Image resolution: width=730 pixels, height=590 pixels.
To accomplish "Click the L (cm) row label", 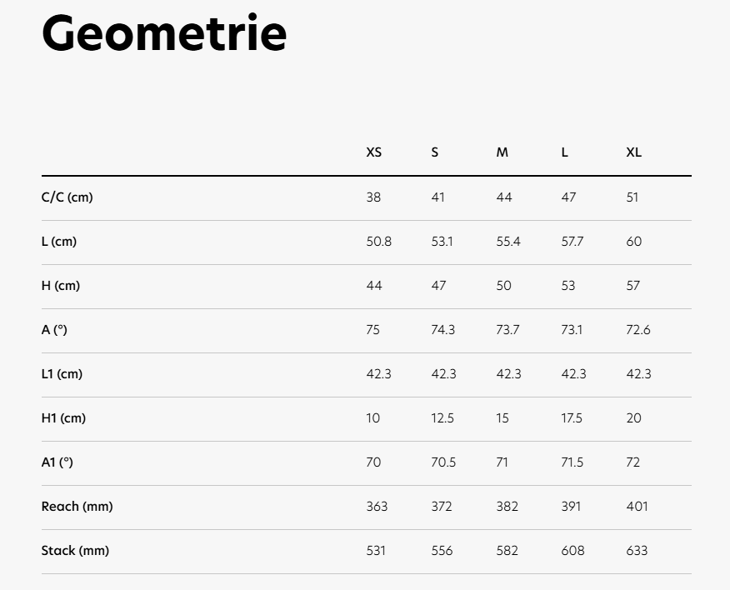I will coord(59,242).
